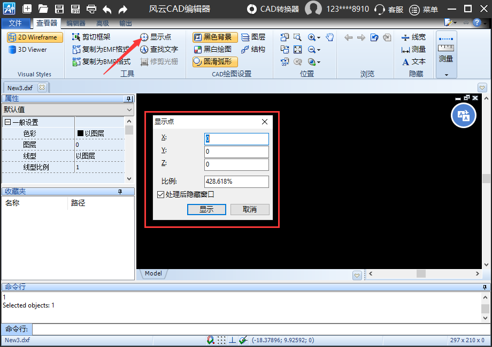Save the drawing as PDF

point(75,9)
